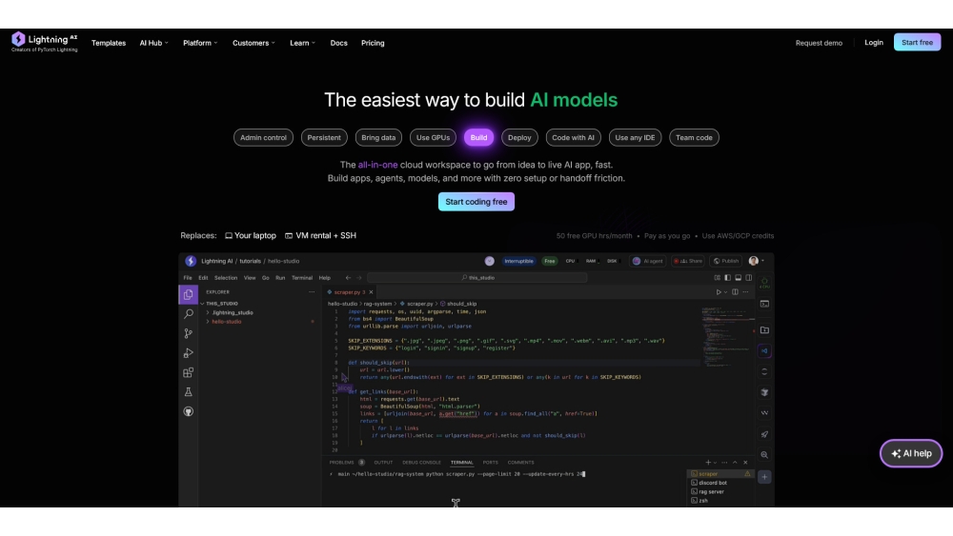
Task: Switch to the PROBLEMS panel tab
Action: click(341, 463)
